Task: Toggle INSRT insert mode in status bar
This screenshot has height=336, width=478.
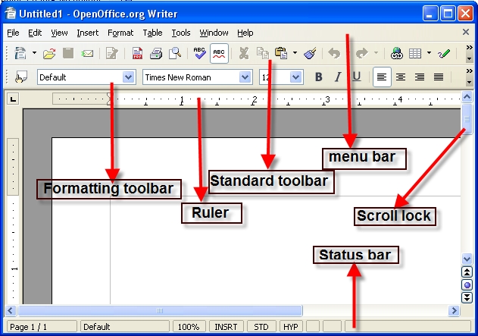Action: (226, 327)
